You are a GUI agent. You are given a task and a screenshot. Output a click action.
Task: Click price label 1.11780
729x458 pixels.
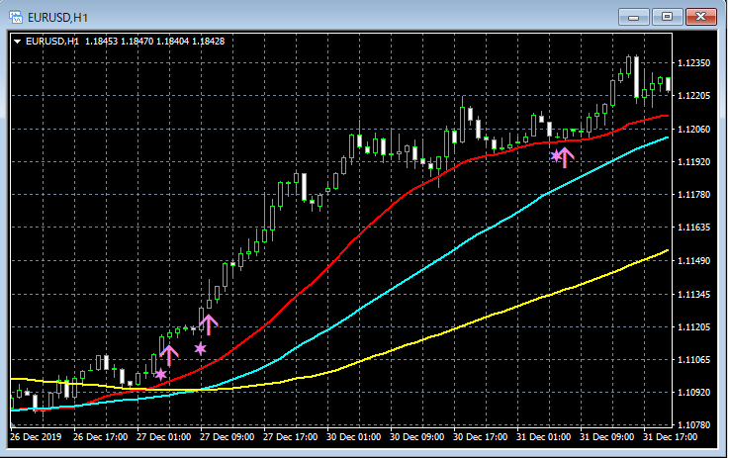(694, 194)
